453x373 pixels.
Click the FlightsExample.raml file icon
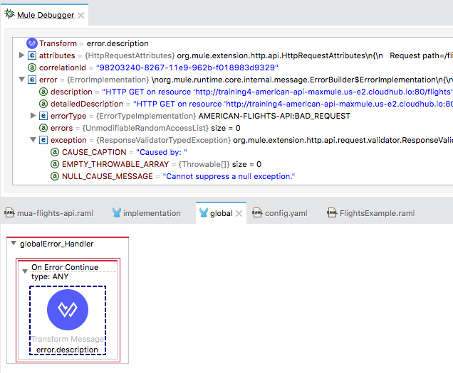pyautogui.click(x=332, y=212)
